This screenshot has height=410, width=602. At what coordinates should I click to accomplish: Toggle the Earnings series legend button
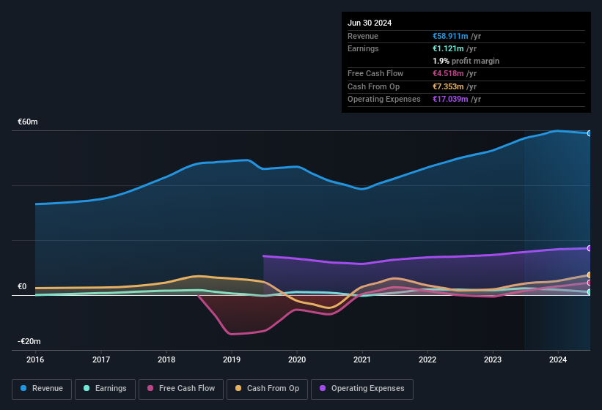pyautogui.click(x=105, y=389)
